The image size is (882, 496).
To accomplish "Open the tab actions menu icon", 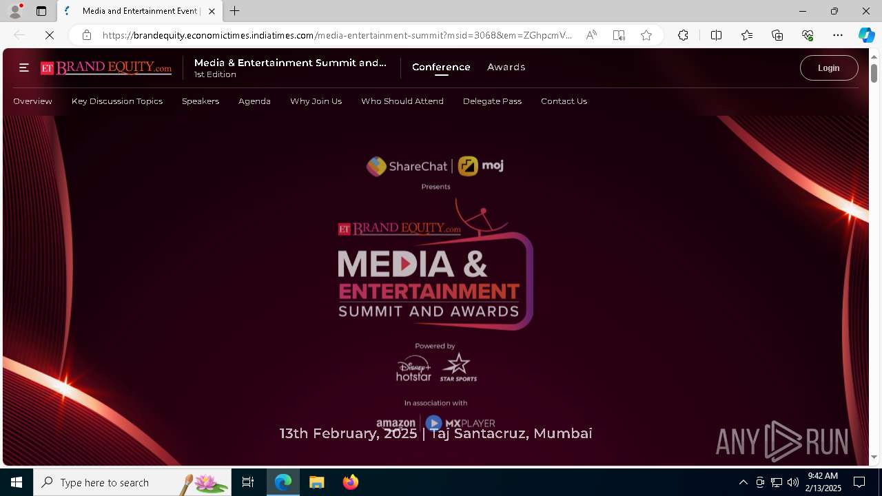I will pyautogui.click(x=41, y=11).
